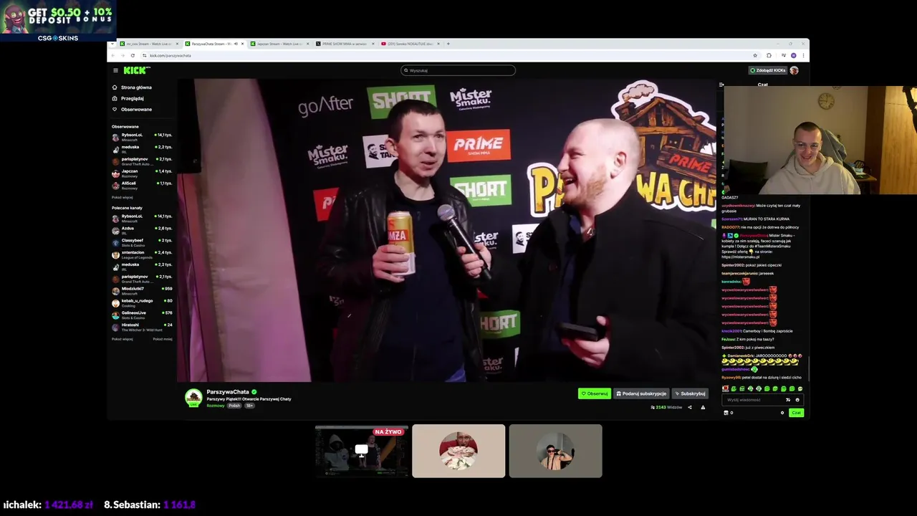Image resolution: width=917 pixels, height=516 pixels.
Task: Expand Pokaż więcej under Polecane kanały
Action: click(122, 339)
